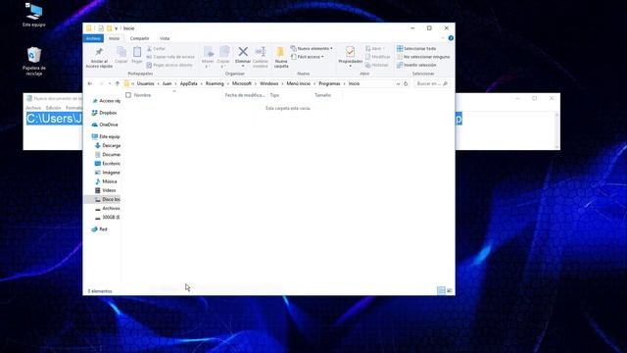Screen dimensions: 627x353
Task: Open Música in the sidebar
Action: 106,181
